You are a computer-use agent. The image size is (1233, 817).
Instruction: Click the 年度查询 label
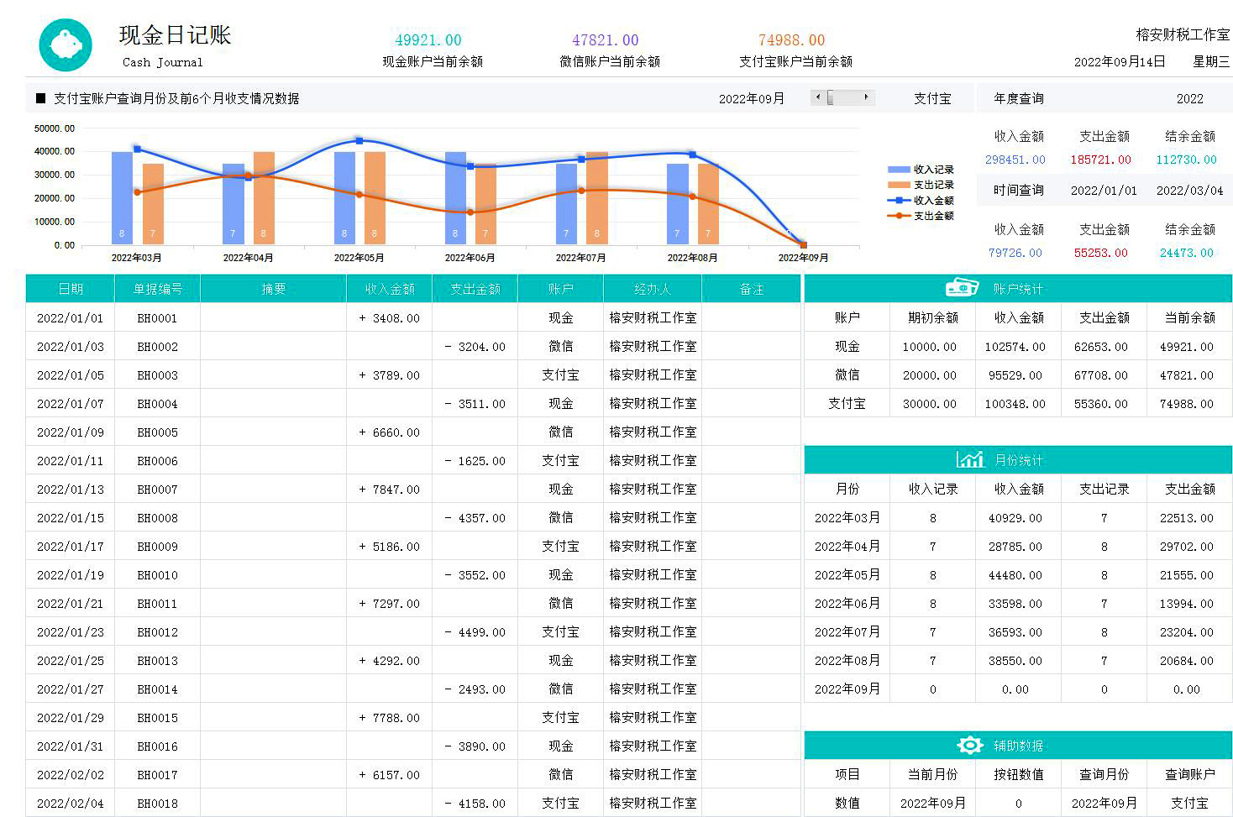[x=1019, y=98]
